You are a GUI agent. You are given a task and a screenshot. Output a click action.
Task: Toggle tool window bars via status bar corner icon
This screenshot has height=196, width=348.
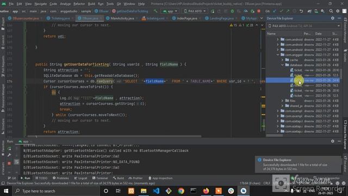pyautogui.click(x=3, y=183)
